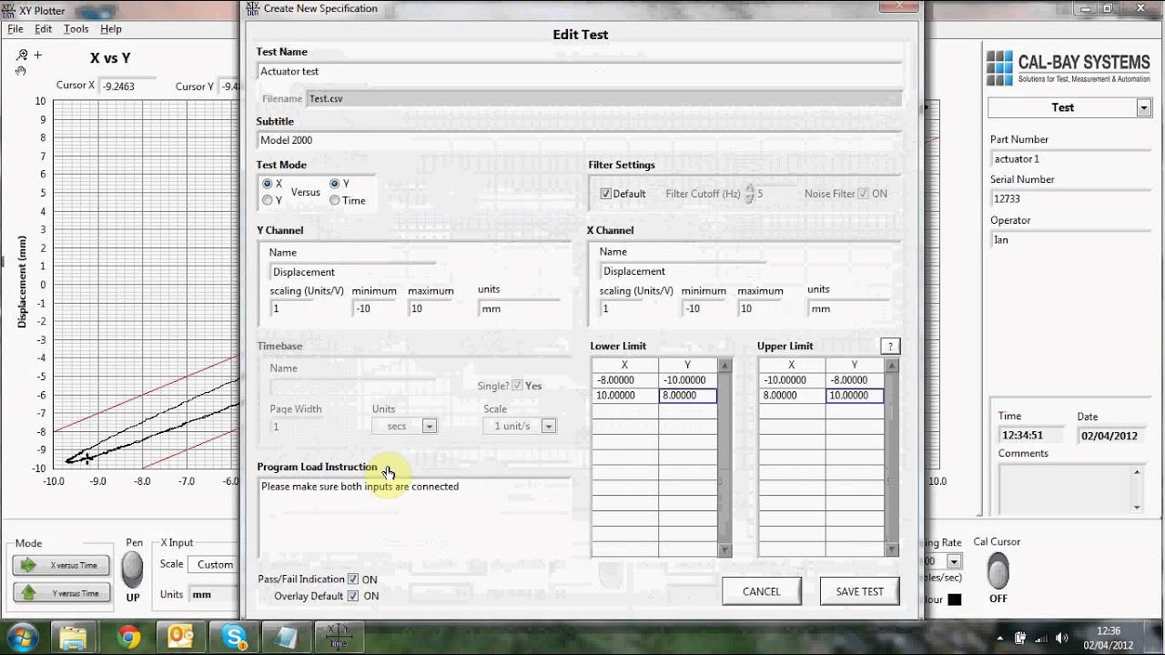Toggle Pass/Fail Indication checkbox
The height and width of the screenshot is (655, 1165).
point(353,579)
